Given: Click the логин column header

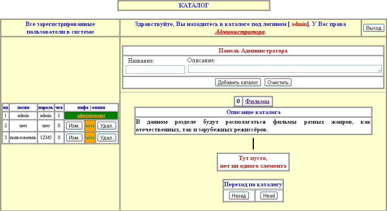Looking at the screenshot, I should 23,107.
